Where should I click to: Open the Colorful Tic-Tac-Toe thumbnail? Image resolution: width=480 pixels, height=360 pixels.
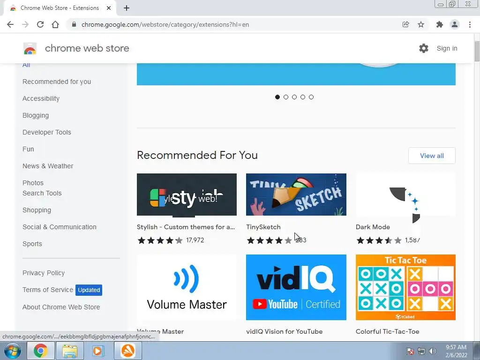405,287
